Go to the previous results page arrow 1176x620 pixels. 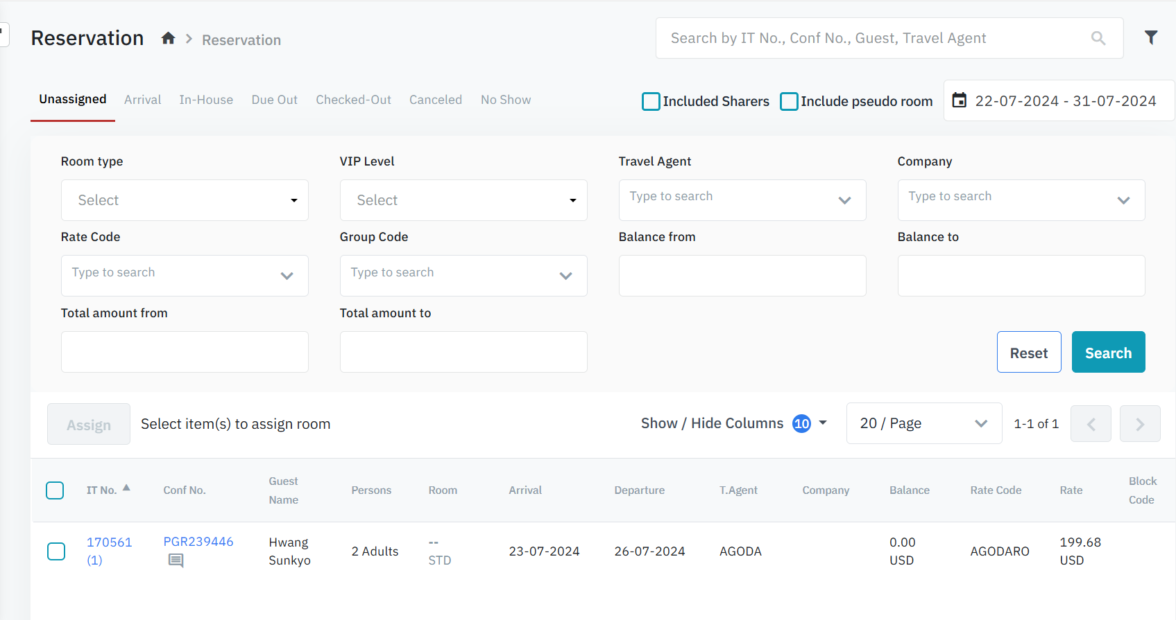[1091, 424]
